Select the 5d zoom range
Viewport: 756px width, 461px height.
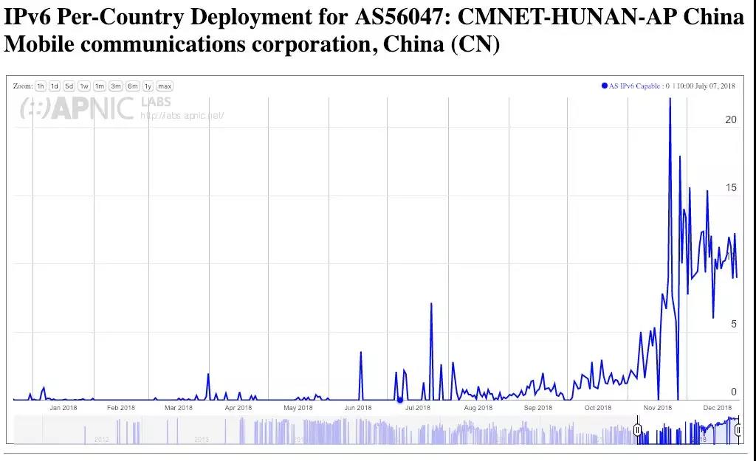point(69,86)
